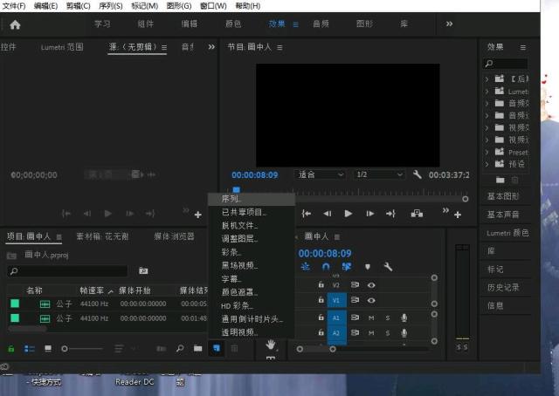This screenshot has height=396, width=559.
Task: Toggle sync lock on track A1
Action: pos(355,317)
